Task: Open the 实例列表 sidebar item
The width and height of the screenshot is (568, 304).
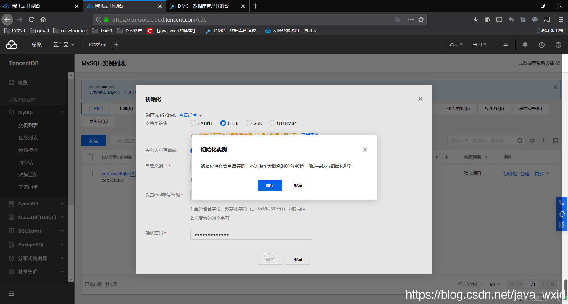Action: tap(28, 125)
